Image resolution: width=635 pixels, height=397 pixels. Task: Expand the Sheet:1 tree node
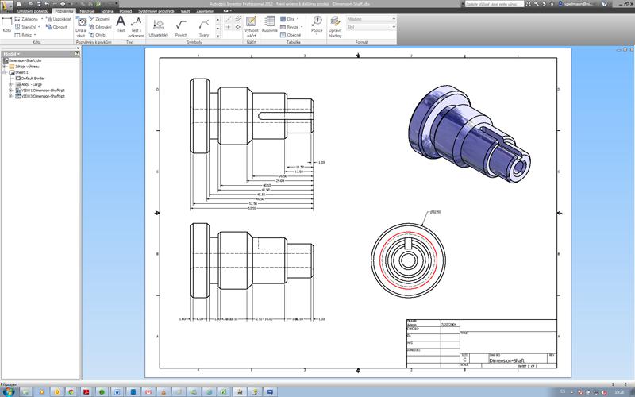[x=3, y=72]
